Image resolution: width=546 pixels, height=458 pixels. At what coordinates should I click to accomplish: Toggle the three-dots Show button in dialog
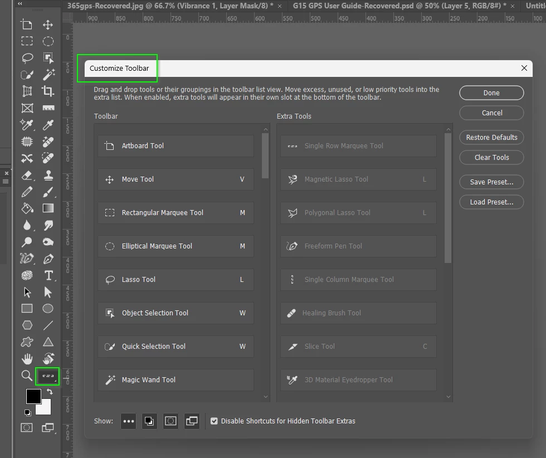[x=129, y=421]
